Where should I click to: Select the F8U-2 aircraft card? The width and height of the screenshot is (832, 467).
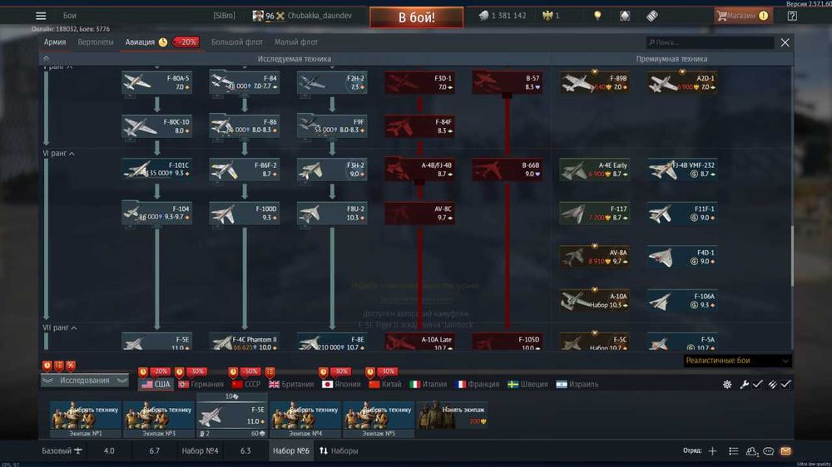pos(332,213)
